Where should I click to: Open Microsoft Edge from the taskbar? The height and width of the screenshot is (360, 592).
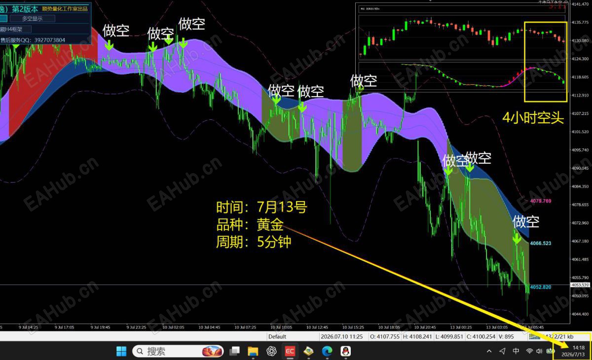[327, 351]
